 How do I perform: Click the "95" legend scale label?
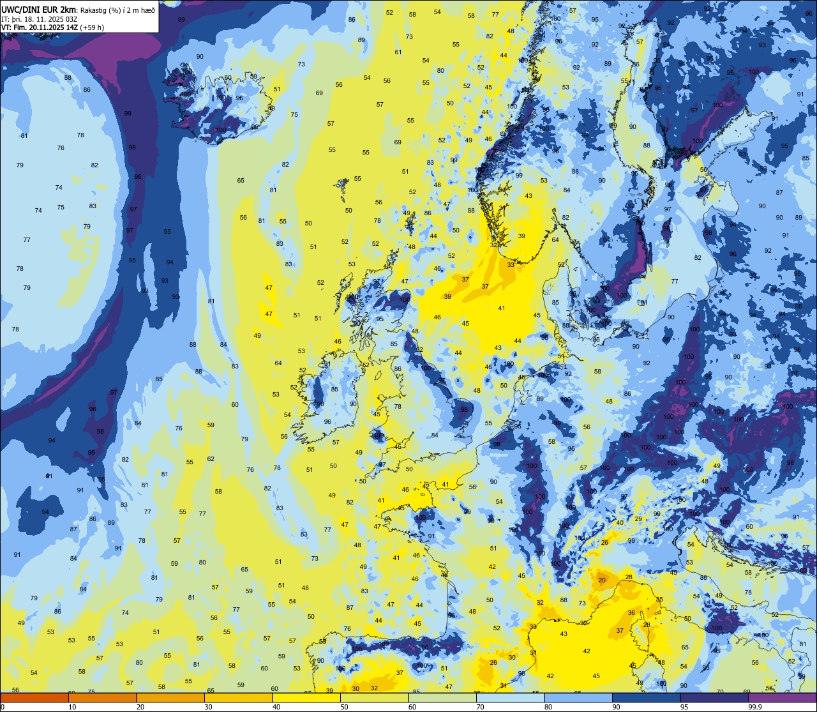click(684, 706)
